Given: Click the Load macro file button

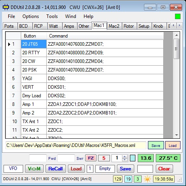Looking at the screenshot, I should [x=173, y=145].
